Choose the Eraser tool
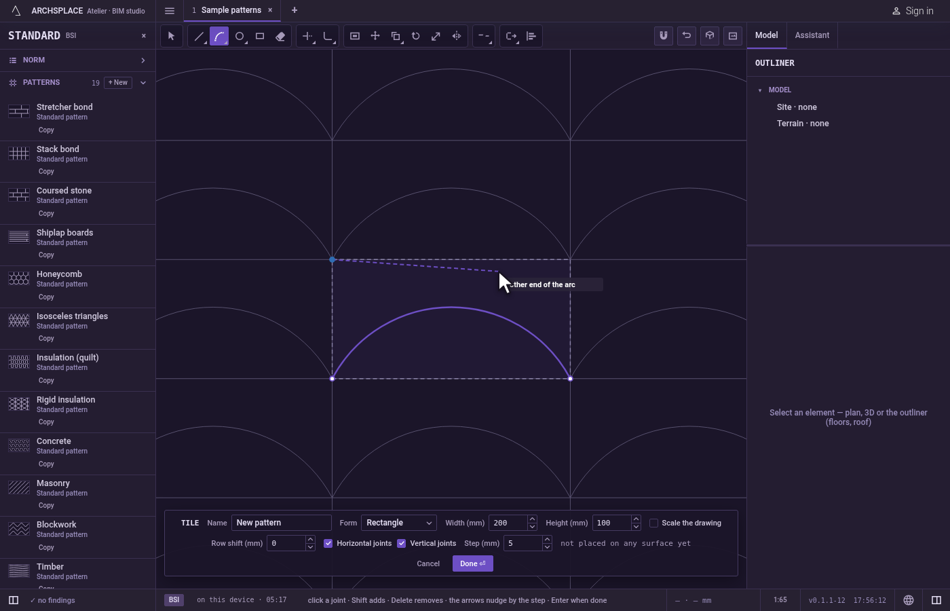The image size is (950, 611). tap(280, 36)
